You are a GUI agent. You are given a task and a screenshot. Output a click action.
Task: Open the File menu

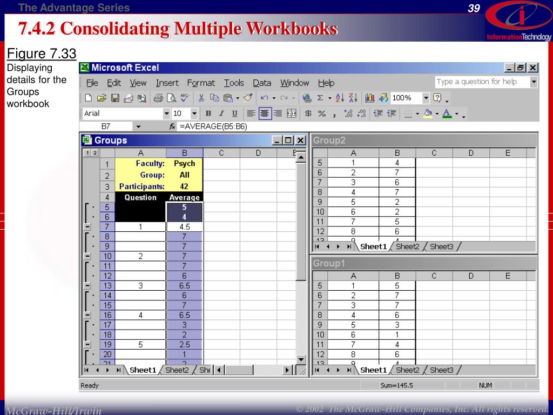[x=92, y=83]
